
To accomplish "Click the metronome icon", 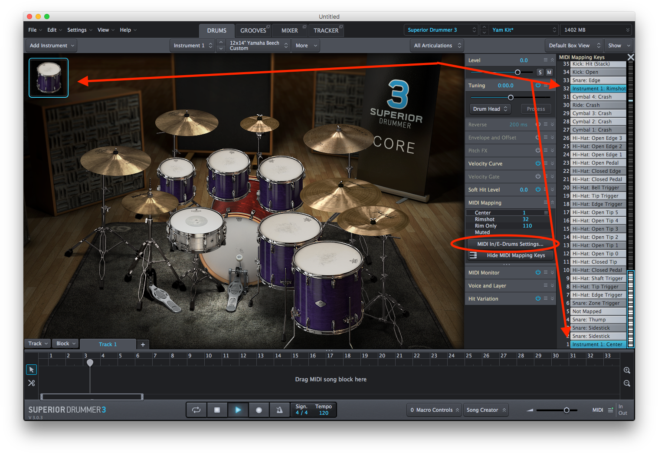I will tap(279, 410).
